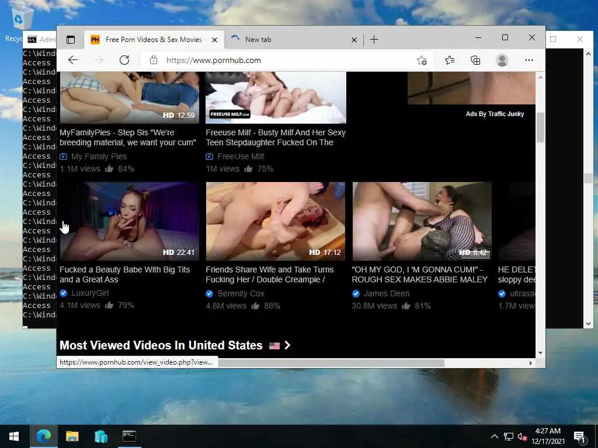Open File Explorer from the taskbar
This screenshot has width=598, height=448.
tap(72, 436)
